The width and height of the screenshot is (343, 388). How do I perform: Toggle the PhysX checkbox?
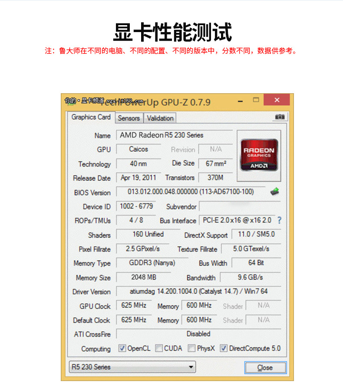click(x=191, y=348)
